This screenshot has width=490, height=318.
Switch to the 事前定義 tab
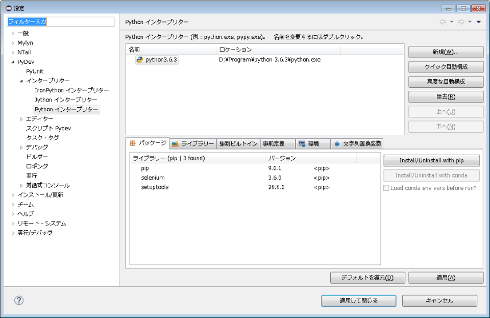274,143
